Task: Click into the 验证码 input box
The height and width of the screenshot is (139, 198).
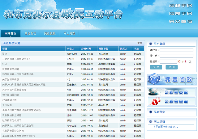Action: 168,61
